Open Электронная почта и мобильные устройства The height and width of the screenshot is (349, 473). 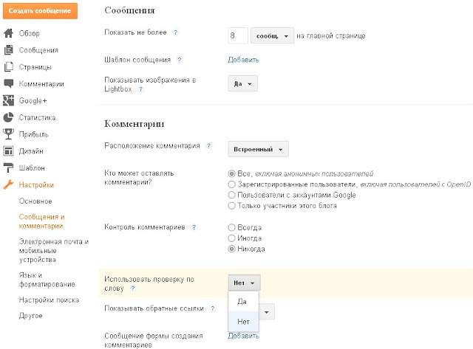(x=54, y=251)
